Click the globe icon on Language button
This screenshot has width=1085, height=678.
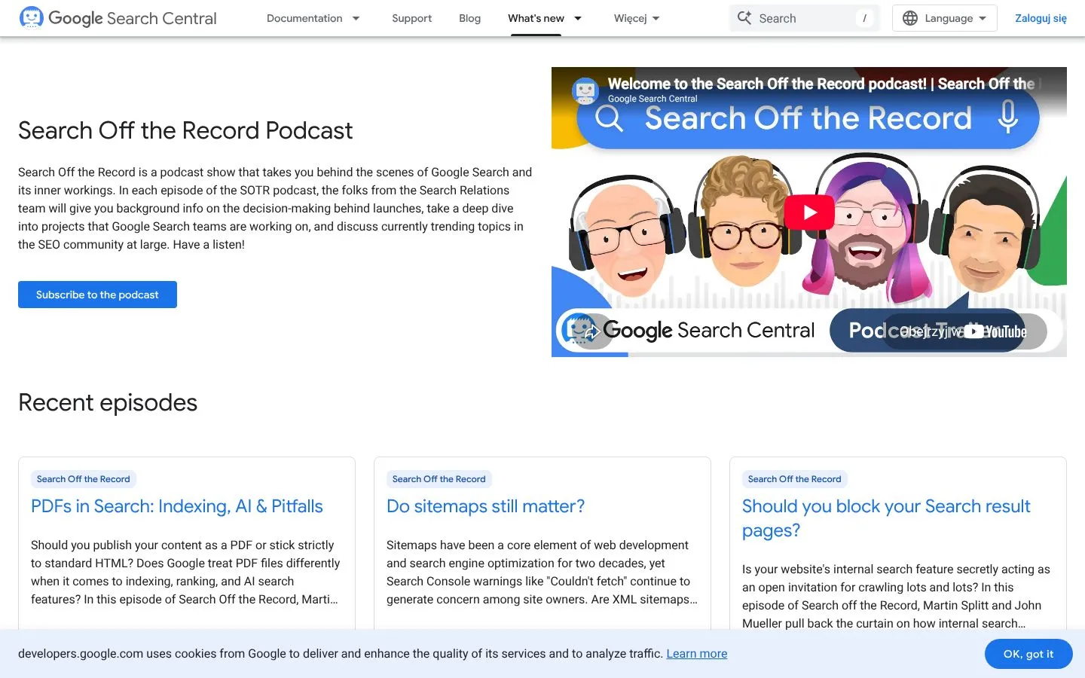pyautogui.click(x=910, y=18)
